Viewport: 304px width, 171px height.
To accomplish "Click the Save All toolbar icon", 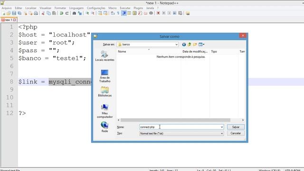I will point(19,13).
